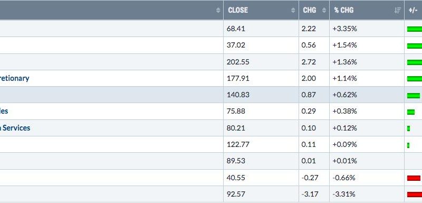Click the -0.27 change cell

tap(314, 178)
